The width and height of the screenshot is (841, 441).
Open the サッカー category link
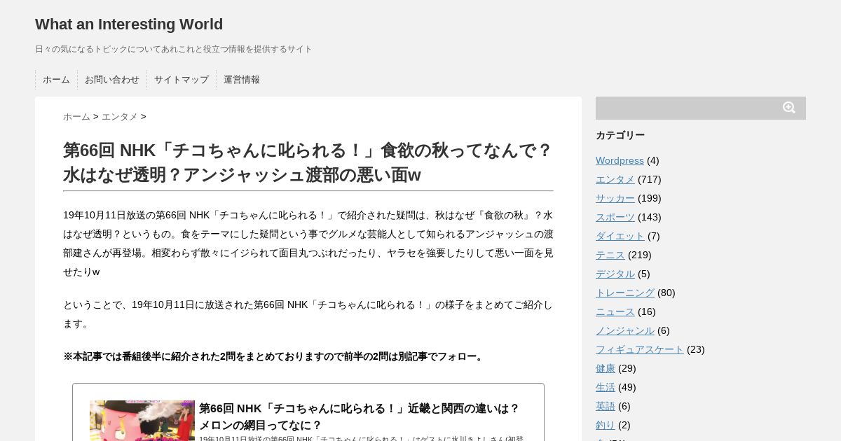tap(615, 198)
